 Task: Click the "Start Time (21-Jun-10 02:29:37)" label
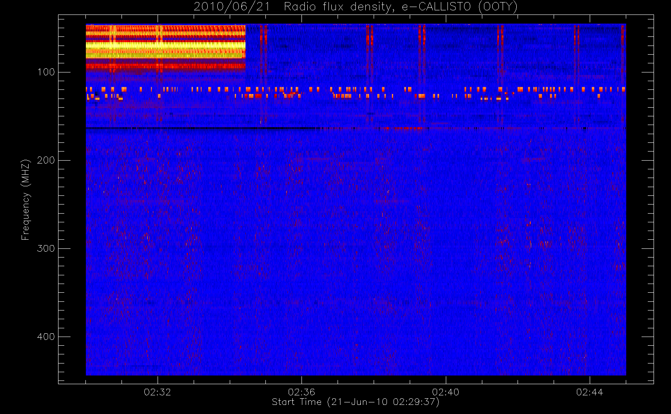coord(355,402)
